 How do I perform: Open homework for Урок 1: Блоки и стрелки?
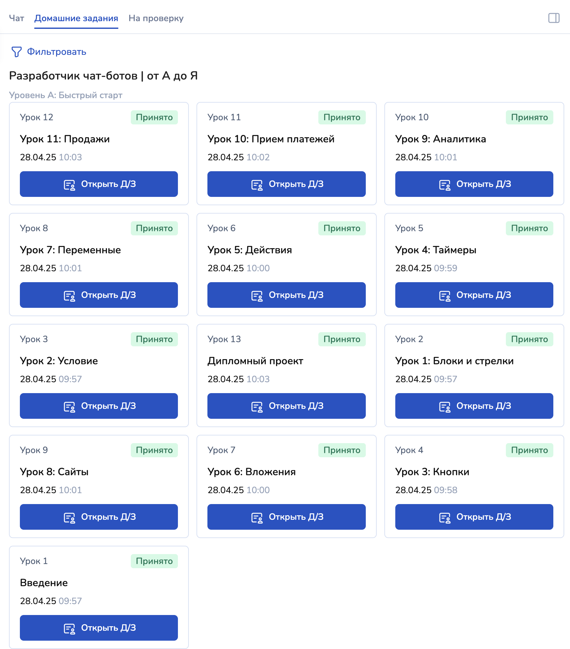pyautogui.click(x=474, y=406)
